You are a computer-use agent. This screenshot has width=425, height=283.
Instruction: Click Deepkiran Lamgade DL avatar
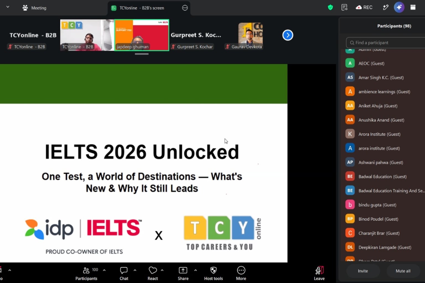[350, 247]
